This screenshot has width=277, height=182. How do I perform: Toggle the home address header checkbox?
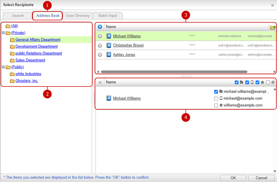257,82
